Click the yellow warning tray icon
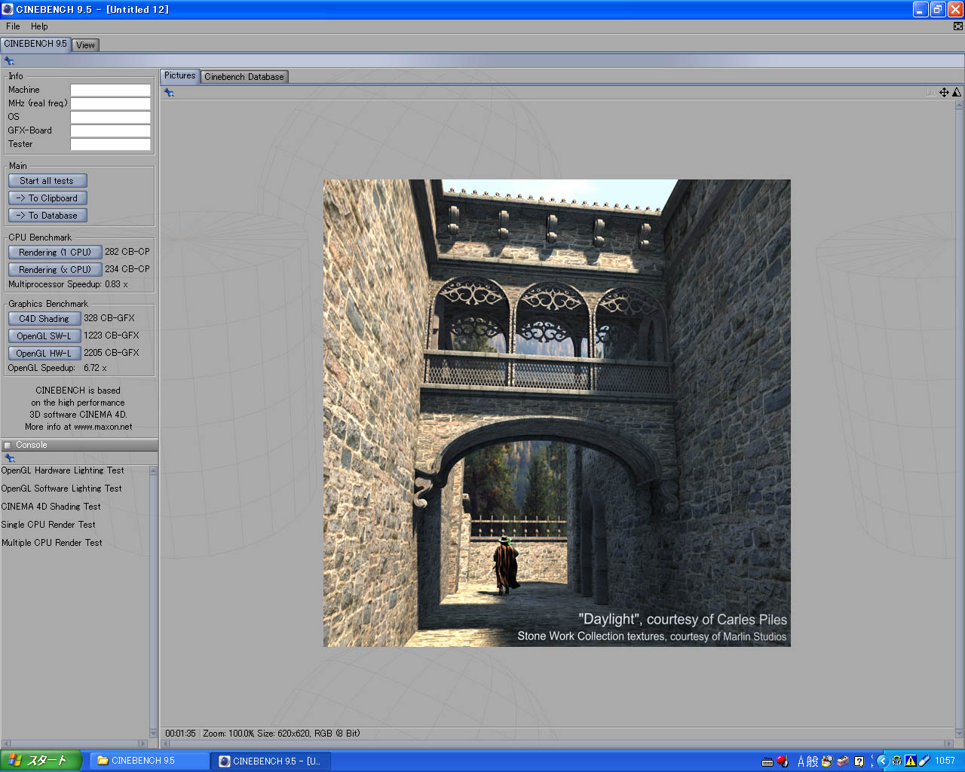Screen dimensions: 965x772 [910, 761]
